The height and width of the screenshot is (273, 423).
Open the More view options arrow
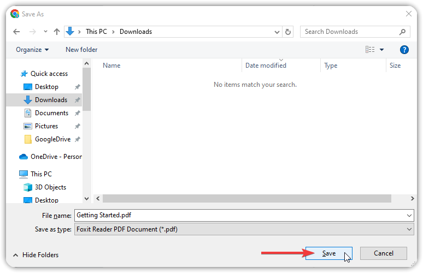coord(381,50)
